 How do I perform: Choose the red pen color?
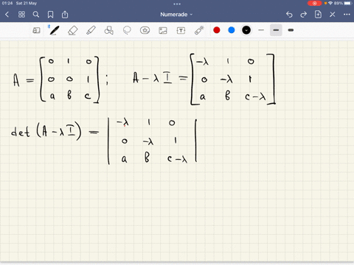click(217, 30)
